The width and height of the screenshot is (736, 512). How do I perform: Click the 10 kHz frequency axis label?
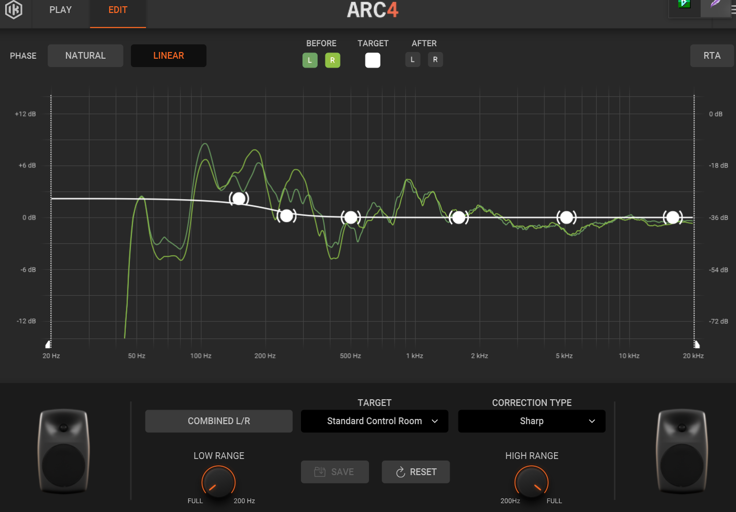pyautogui.click(x=629, y=356)
